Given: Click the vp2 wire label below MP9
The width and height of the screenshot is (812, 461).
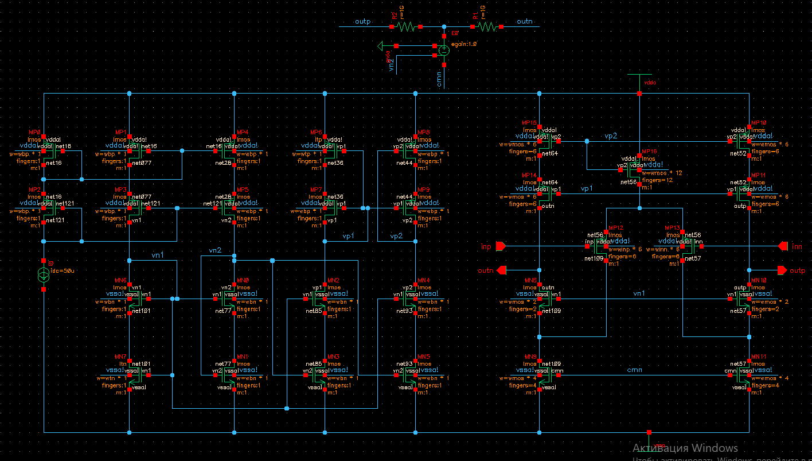Looking at the screenshot, I should coord(397,236).
